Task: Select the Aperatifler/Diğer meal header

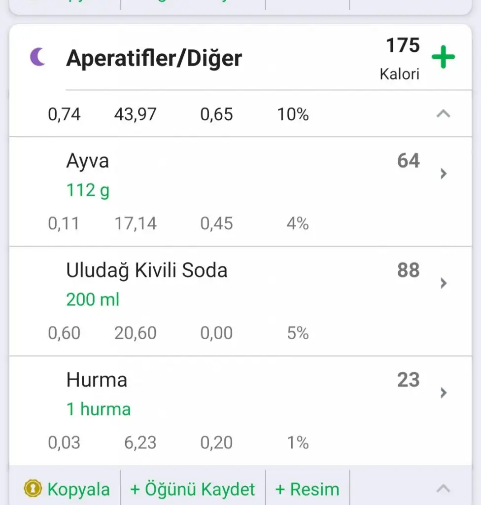Action: pos(154,58)
